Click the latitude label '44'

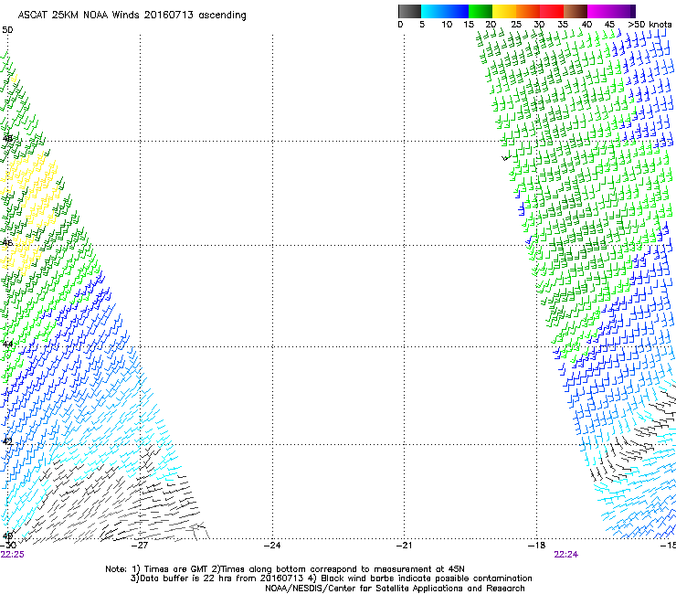coord(7,345)
